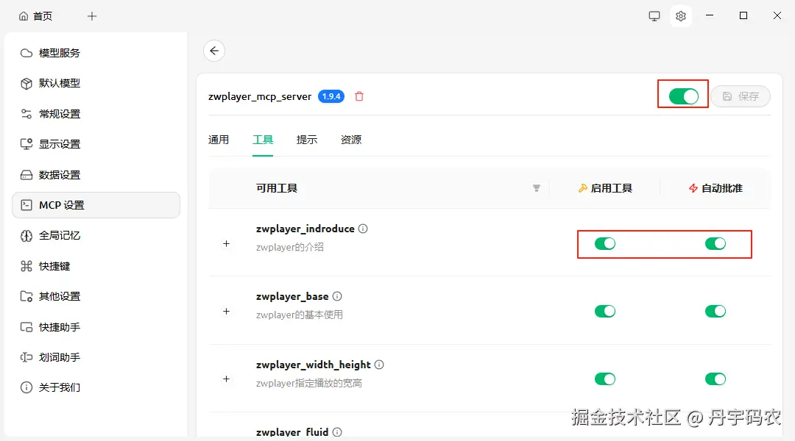The height and width of the screenshot is (441, 795).
Task: Click the info icon for About us
Action: (26, 387)
